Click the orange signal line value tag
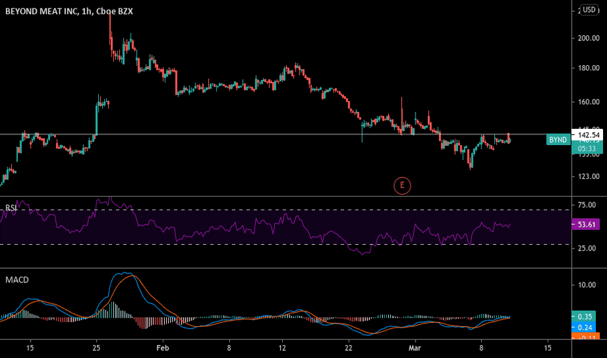This screenshot has width=607, height=358. (586, 337)
